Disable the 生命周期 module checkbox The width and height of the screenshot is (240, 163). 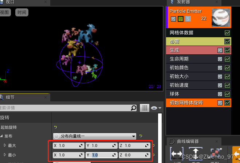tap(220, 59)
